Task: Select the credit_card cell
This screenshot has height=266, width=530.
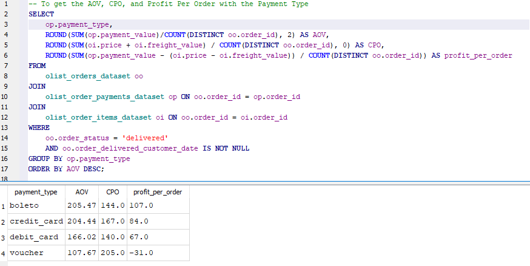Action: pos(36,221)
